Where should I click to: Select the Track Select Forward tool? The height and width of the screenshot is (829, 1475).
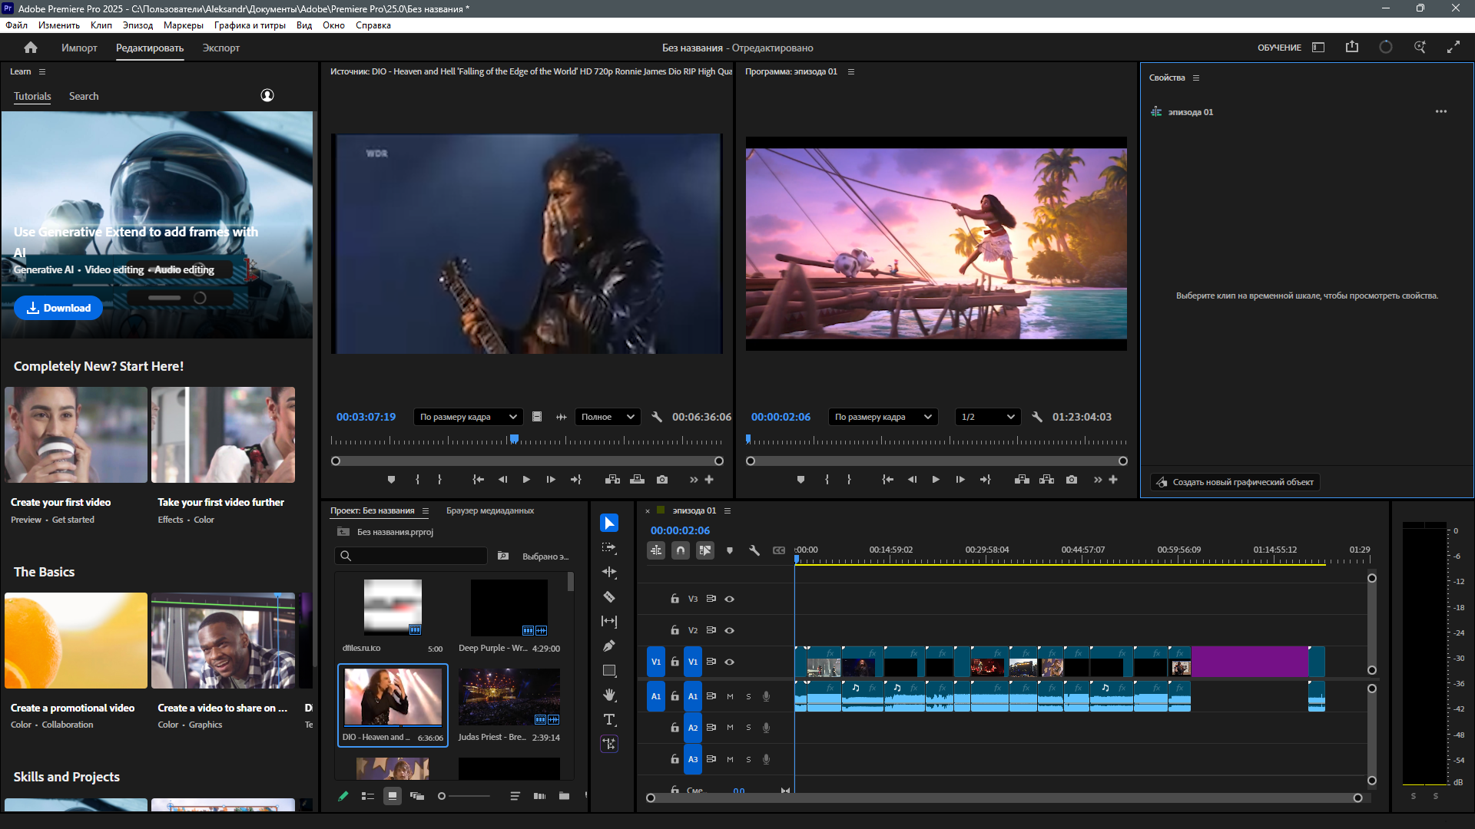(609, 548)
